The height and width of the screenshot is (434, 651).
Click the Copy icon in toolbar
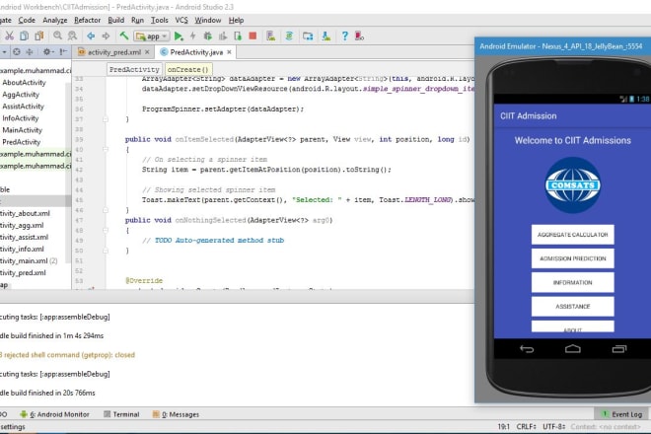(24, 36)
